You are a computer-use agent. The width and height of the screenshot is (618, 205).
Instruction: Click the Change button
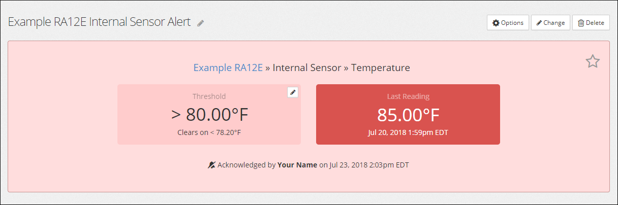pyautogui.click(x=550, y=23)
